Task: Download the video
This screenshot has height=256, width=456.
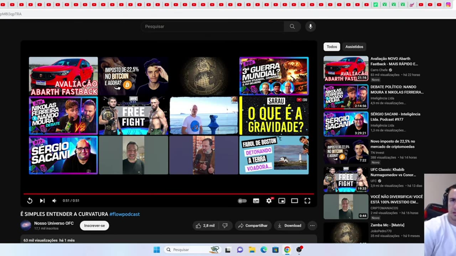Action: coord(289,225)
